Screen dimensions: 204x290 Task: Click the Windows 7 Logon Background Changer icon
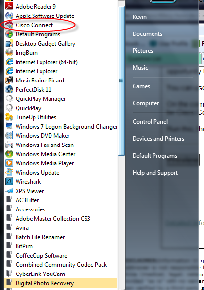pos(9,126)
